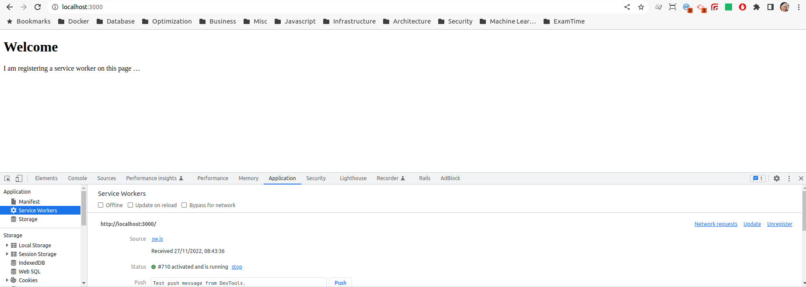Open the red curved-stripes extension icon
Image resolution: width=806 pixels, height=287 pixels.
[x=715, y=7]
